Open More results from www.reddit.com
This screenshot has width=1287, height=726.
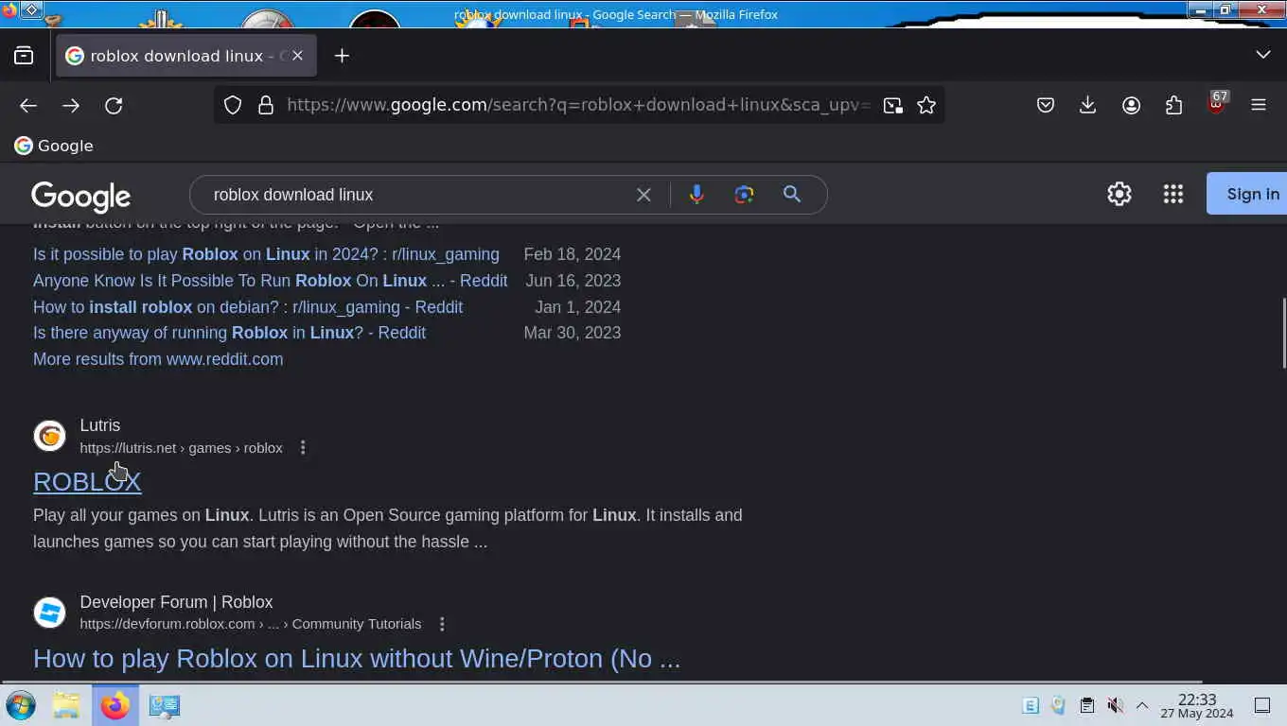click(158, 359)
